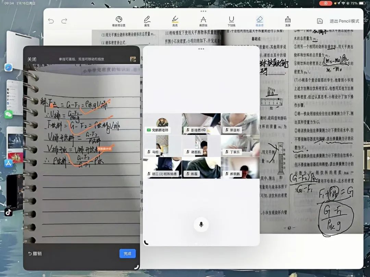Toggle the 橡皮擦 eraser tool
The height and width of the screenshot is (277, 370).
point(260,21)
